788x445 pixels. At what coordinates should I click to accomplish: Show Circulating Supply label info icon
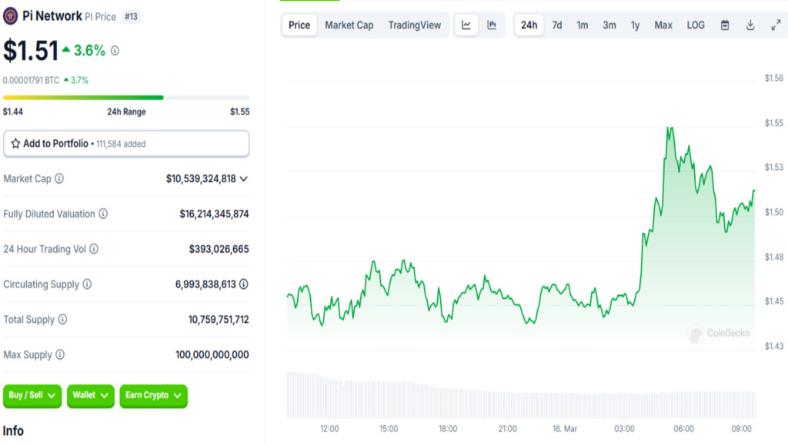[87, 284]
